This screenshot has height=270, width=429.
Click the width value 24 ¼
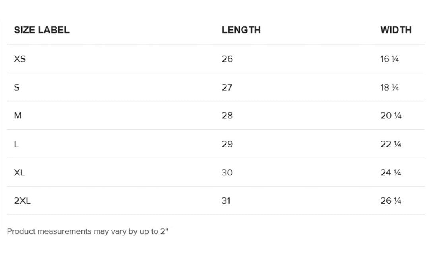[x=391, y=173]
